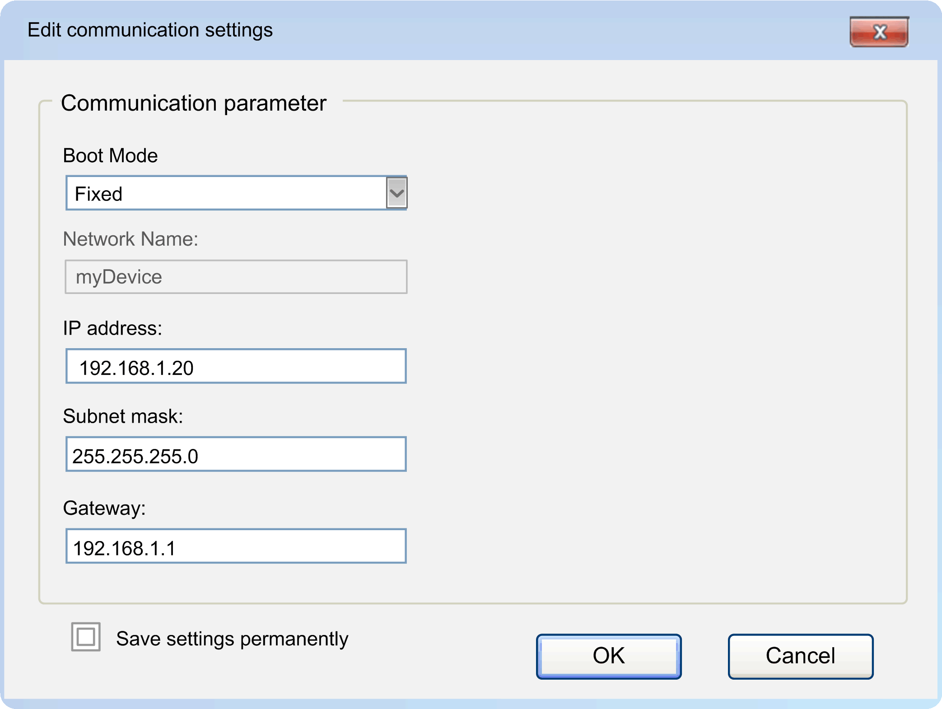The width and height of the screenshot is (942, 709).
Task: Click the Save settings permanently label text
Action: [x=232, y=639]
